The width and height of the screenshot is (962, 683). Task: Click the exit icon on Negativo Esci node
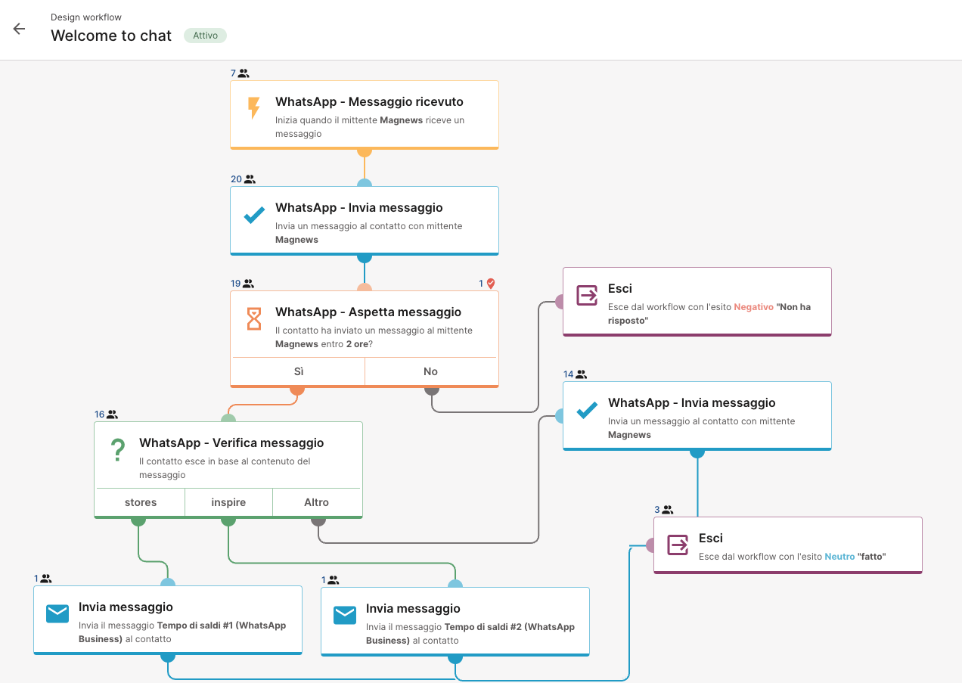point(587,295)
